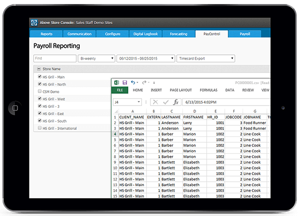Redo the action in Excel toolbar
Screen dimensions: 299x216
pos(144,83)
